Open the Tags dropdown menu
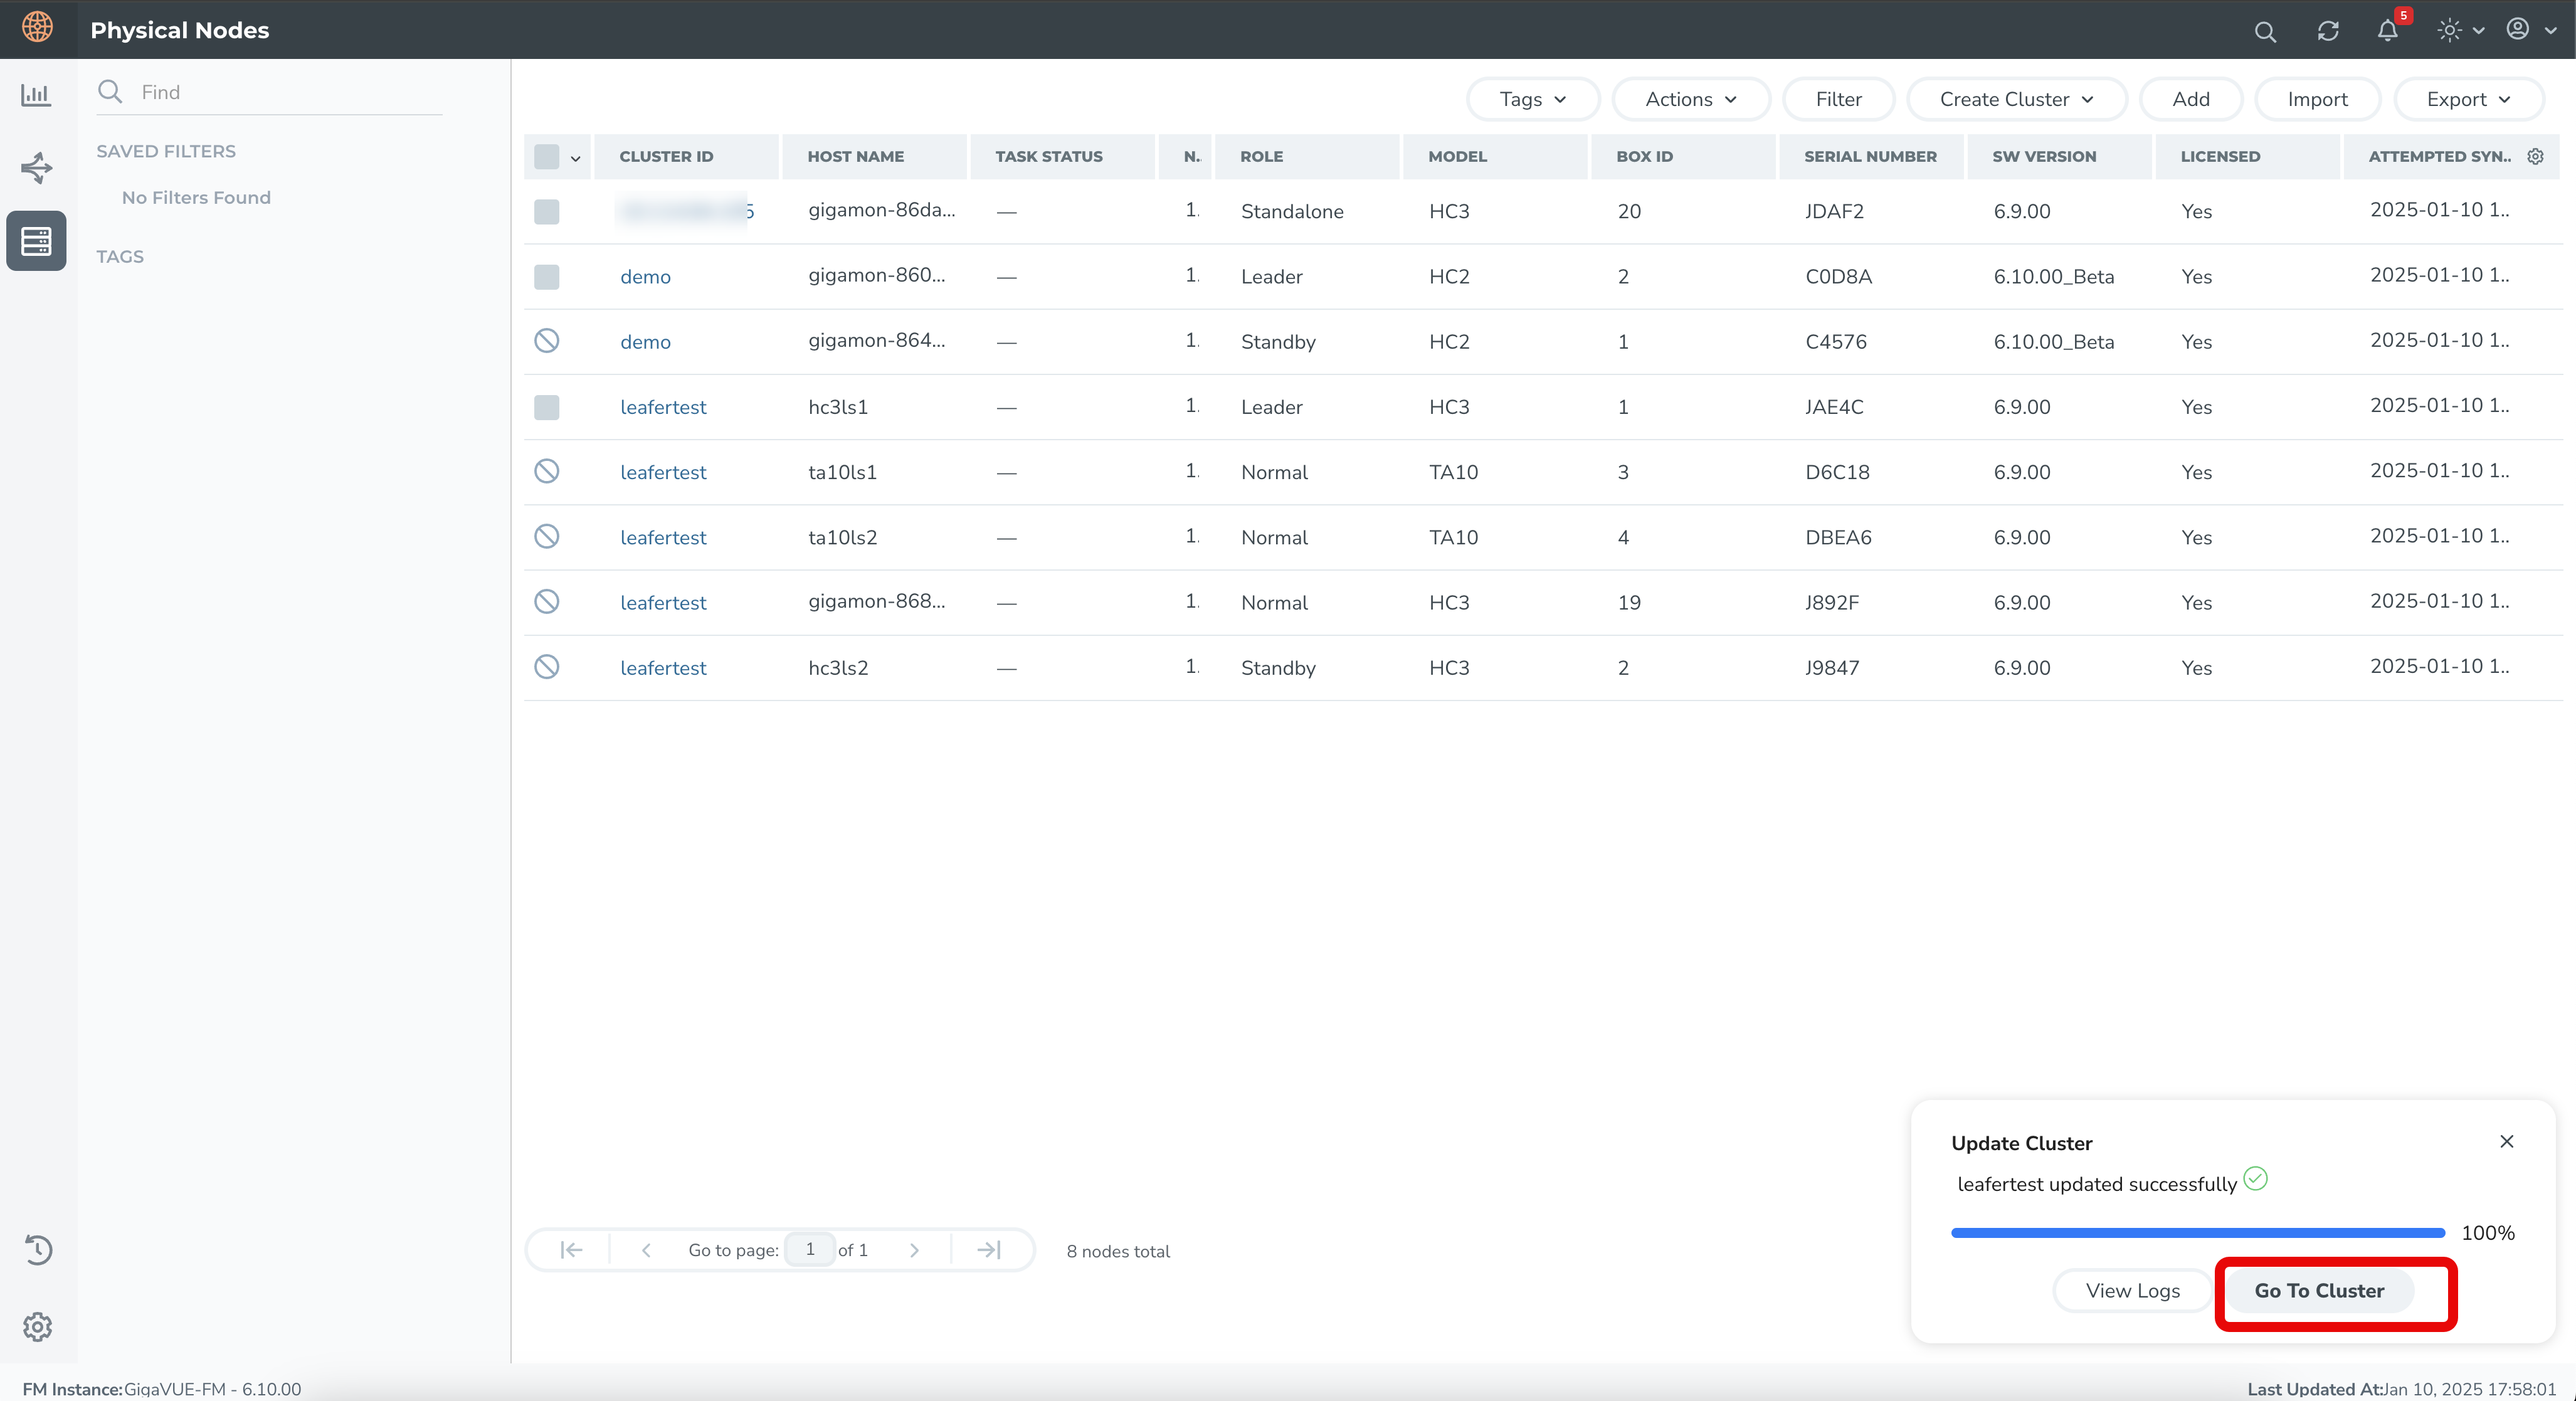 tap(1532, 99)
